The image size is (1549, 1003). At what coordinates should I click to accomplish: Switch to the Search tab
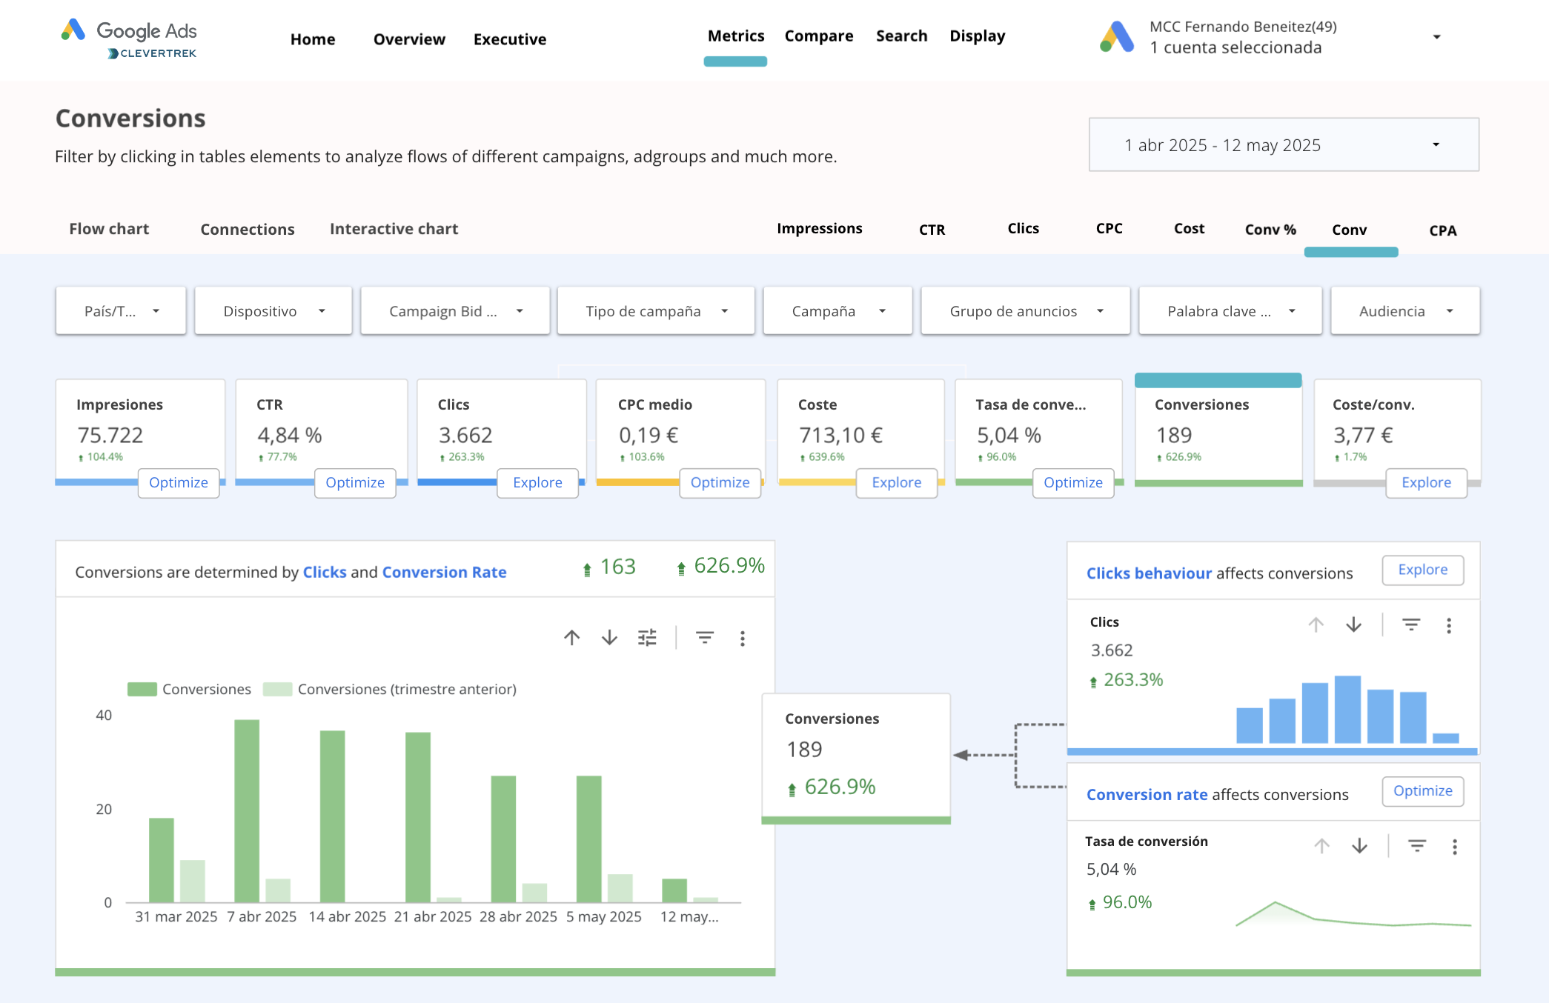pos(901,36)
